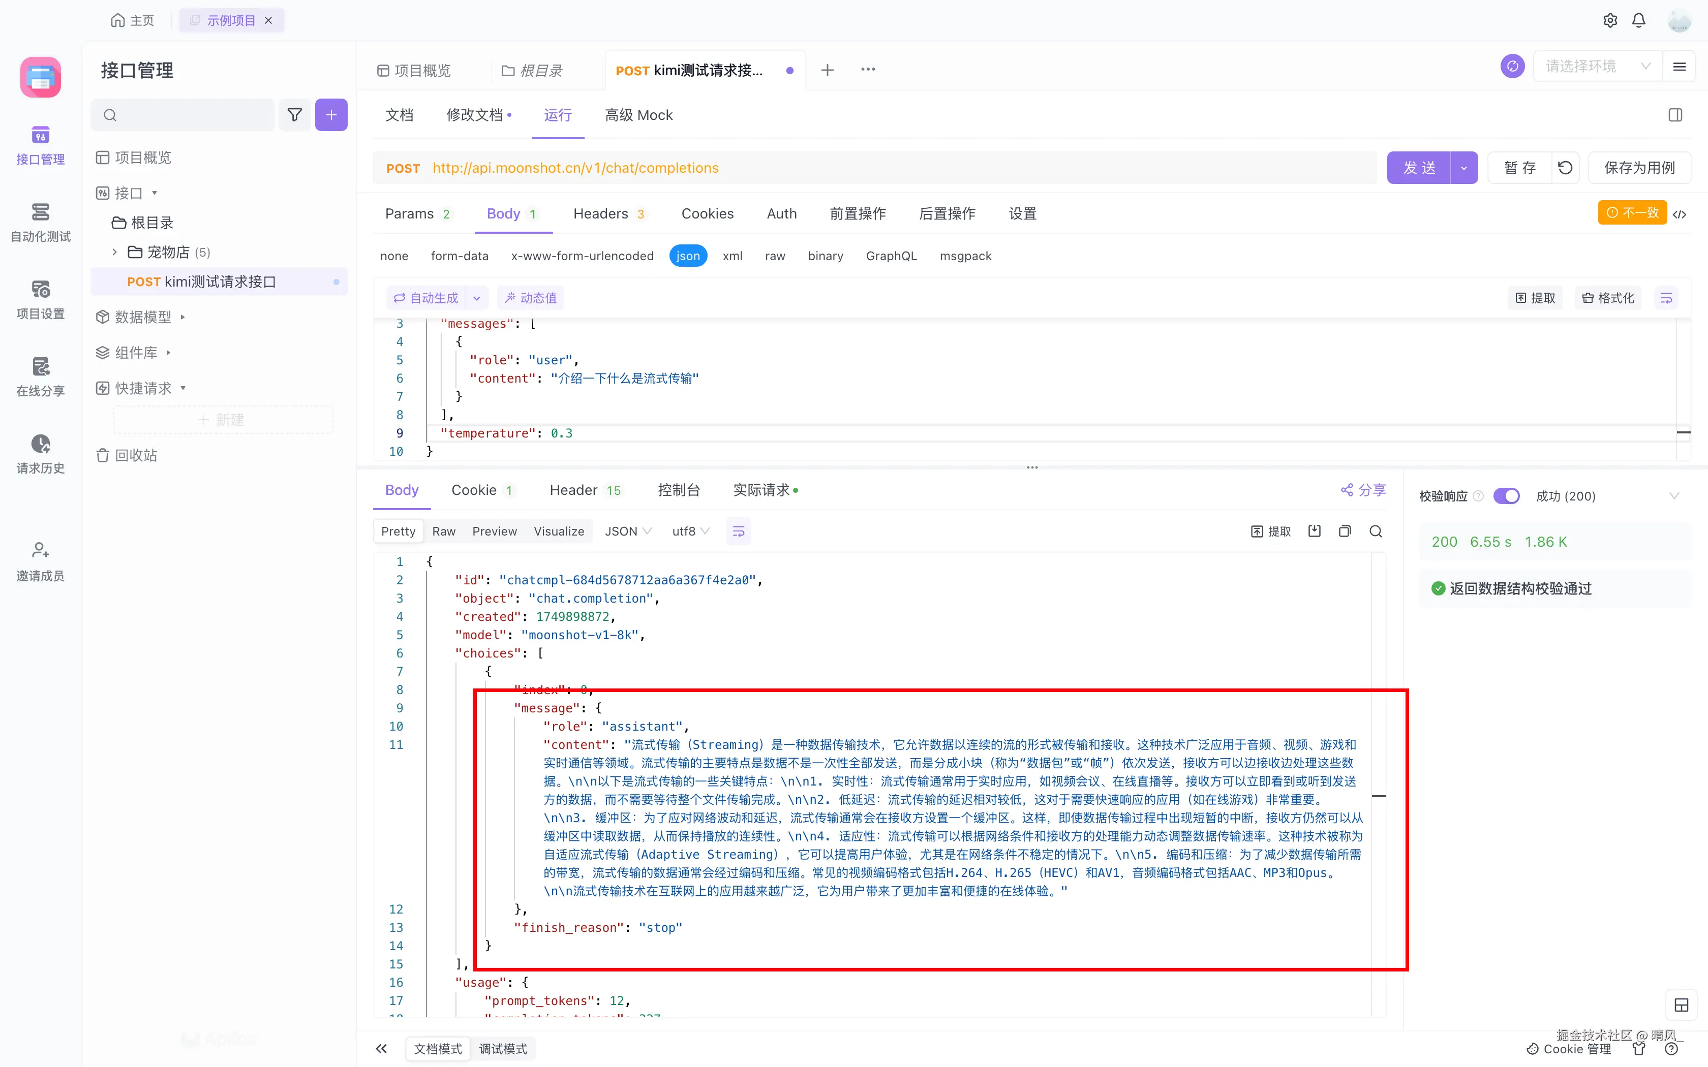
Task: Open notifications bell icon
Action: click(1639, 20)
